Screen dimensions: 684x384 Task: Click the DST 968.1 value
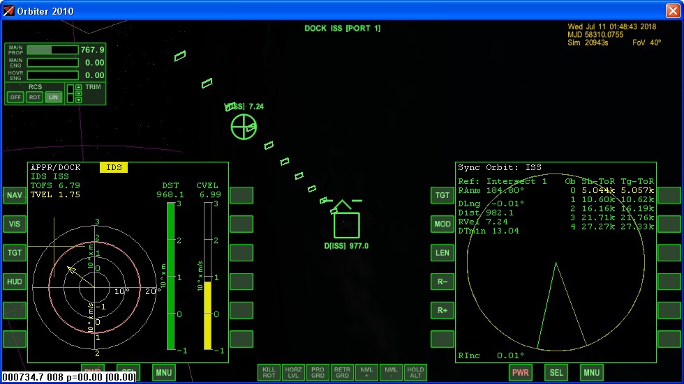coord(170,194)
